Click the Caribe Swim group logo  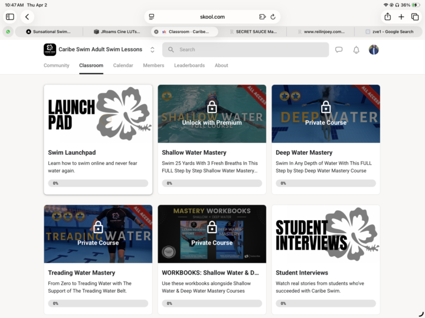(x=50, y=49)
